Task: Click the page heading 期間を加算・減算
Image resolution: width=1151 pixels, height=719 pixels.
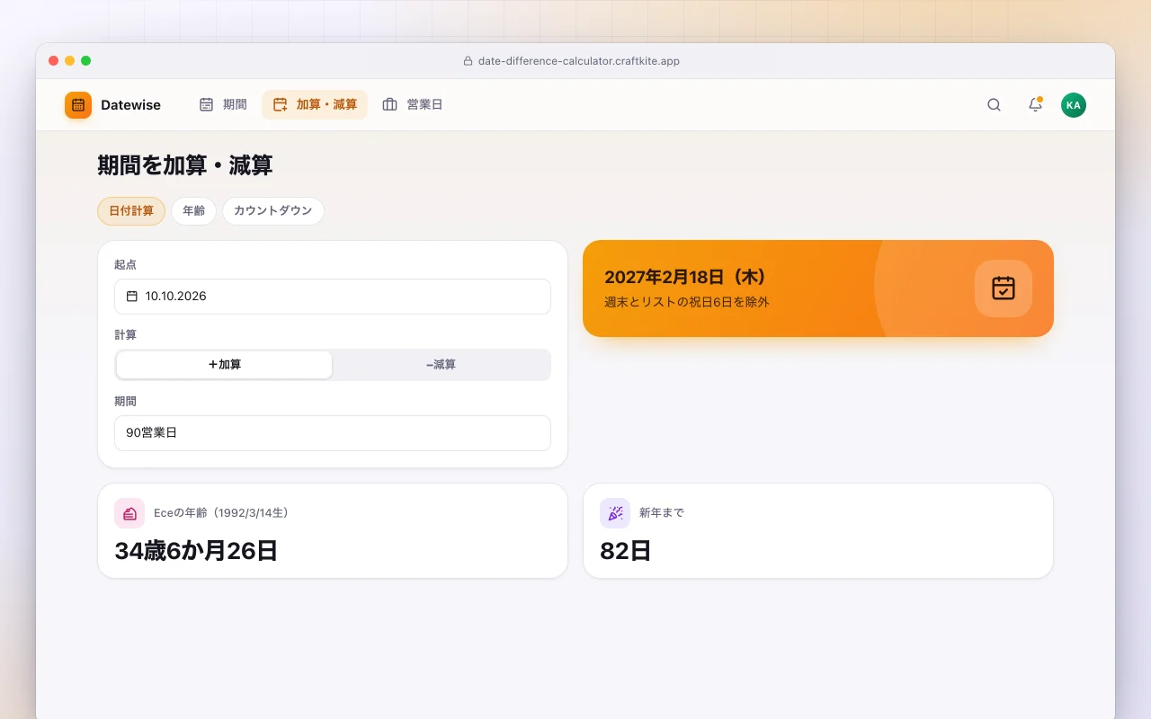Action: 185,165
